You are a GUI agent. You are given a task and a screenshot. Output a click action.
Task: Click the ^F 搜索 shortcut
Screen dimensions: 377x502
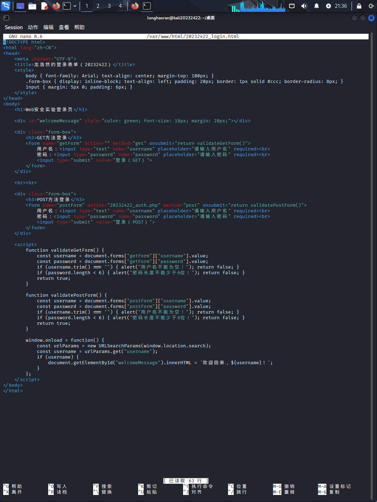pyautogui.click(x=103, y=487)
